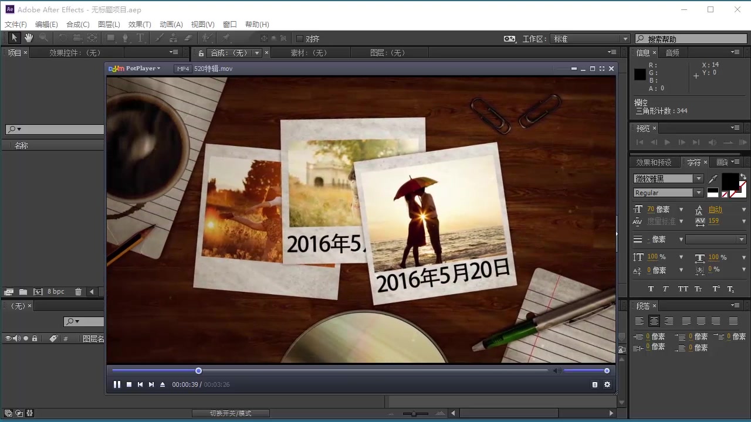Skip to next file in PotPlayer
The height and width of the screenshot is (422, 751).
click(151, 384)
